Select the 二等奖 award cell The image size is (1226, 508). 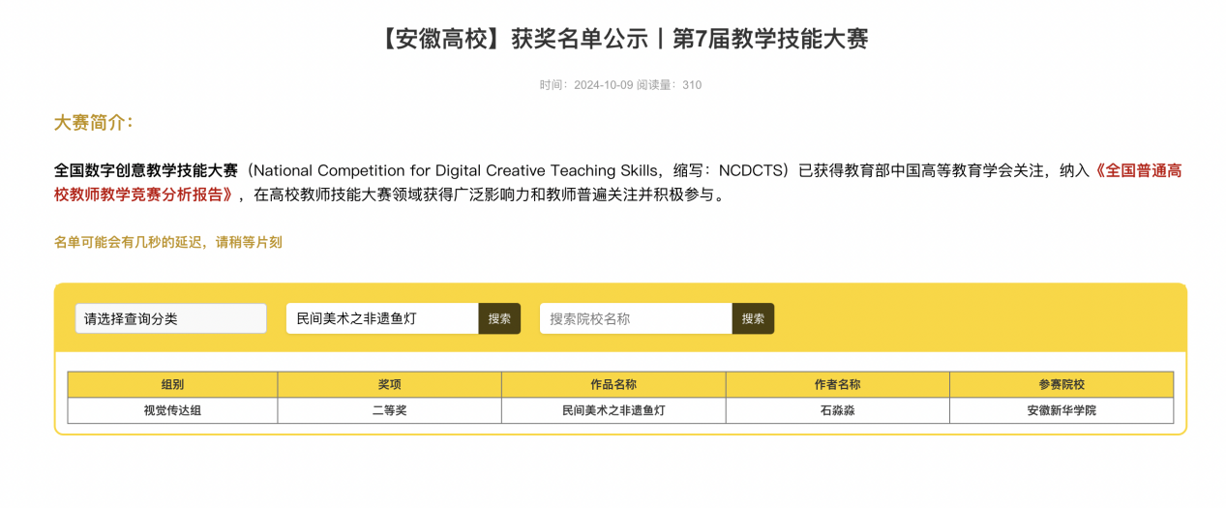click(x=389, y=410)
